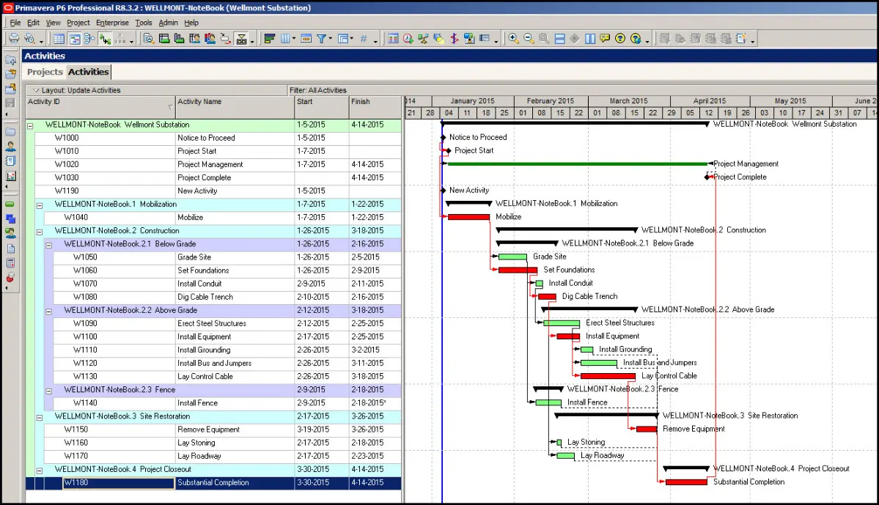Screen dimensions: 879x505
Task: Open the Filter funnel icon
Action: (x=321, y=39)
